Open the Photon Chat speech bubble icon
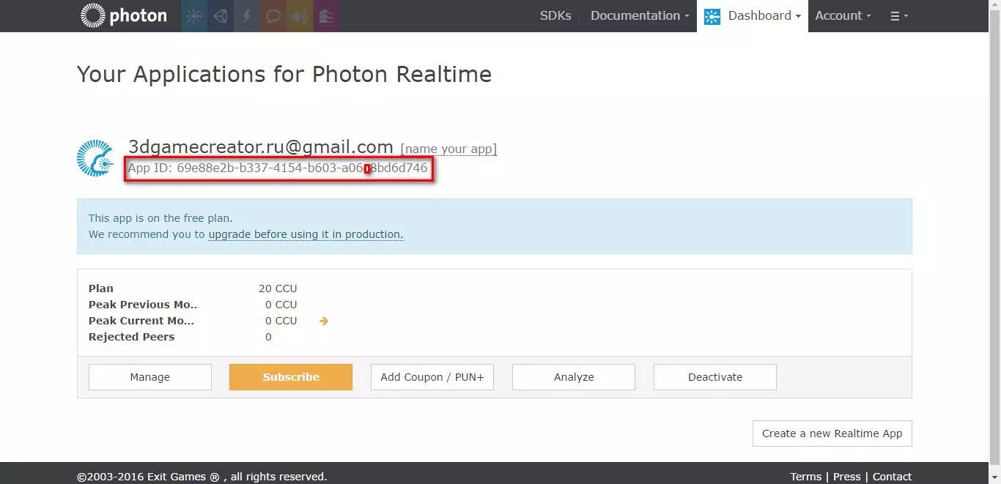 click(x=273, y=15)
